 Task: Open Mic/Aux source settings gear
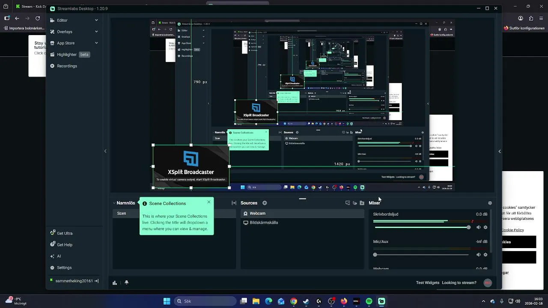pyautogui.click(x=485, y=255)
